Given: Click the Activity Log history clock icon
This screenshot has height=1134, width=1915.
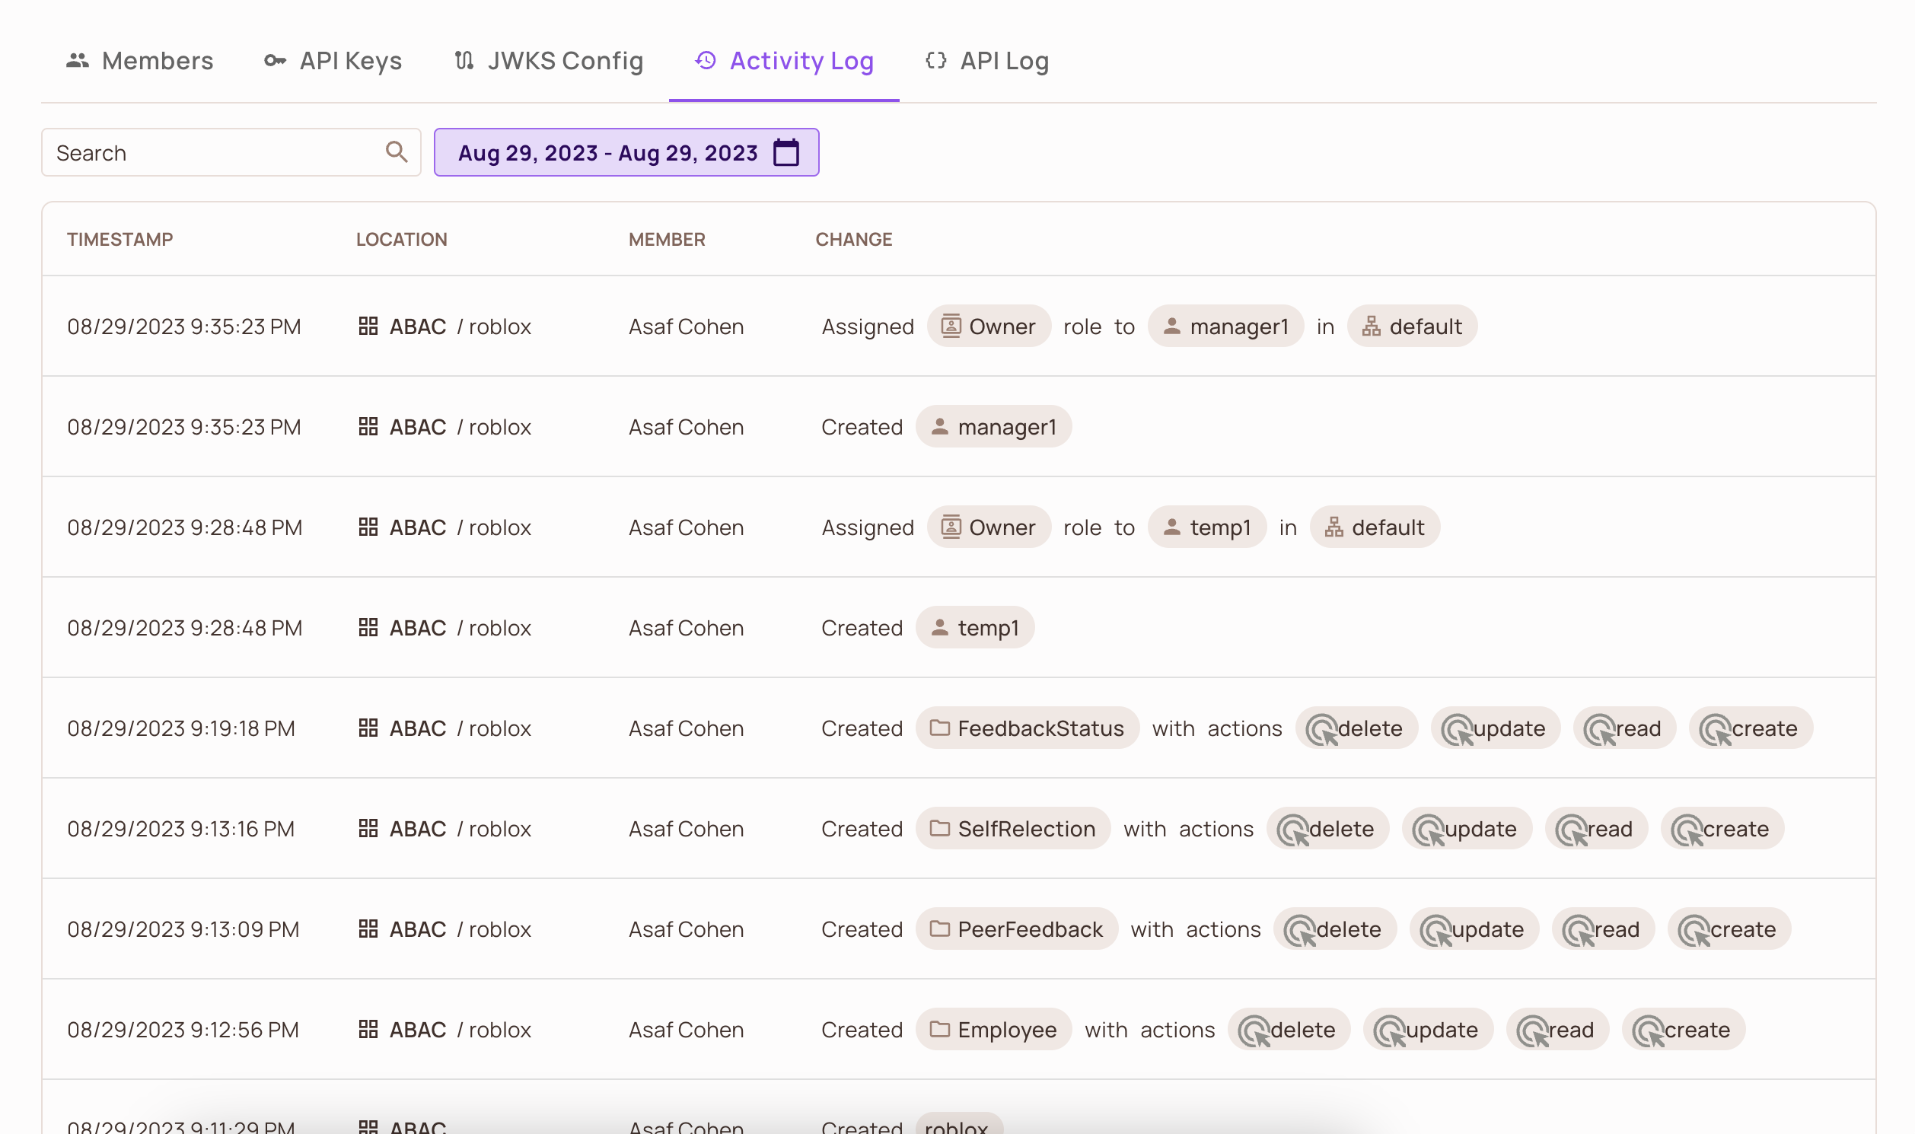Looking at the screenshot, I should point(705,60).
